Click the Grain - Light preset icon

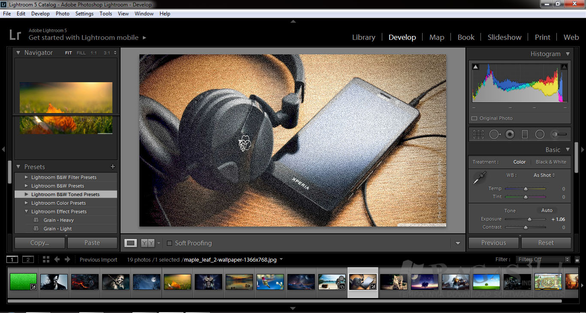36,229
